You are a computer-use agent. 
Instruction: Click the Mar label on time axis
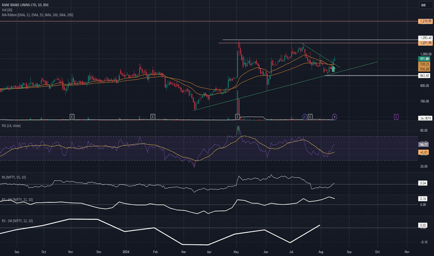coord(183,252)
